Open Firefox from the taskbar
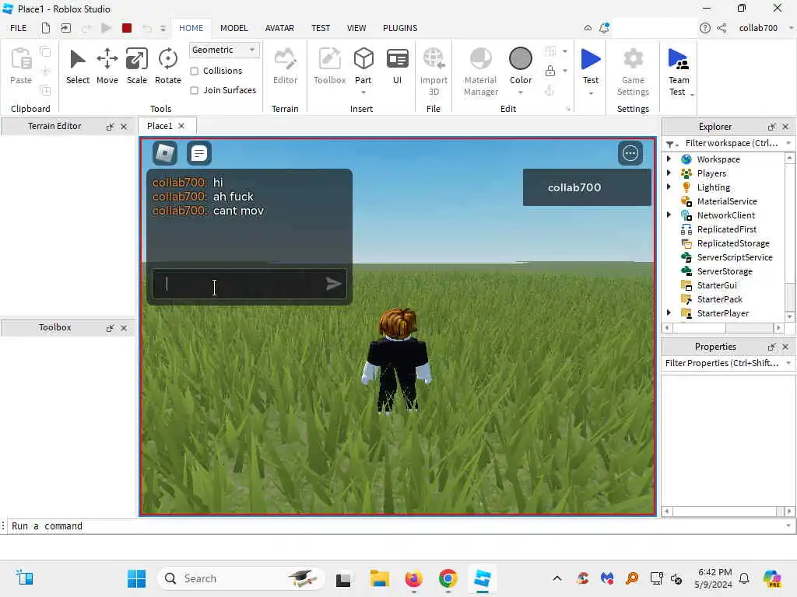This screenshot has height=597, width=797. coord(413,578)
